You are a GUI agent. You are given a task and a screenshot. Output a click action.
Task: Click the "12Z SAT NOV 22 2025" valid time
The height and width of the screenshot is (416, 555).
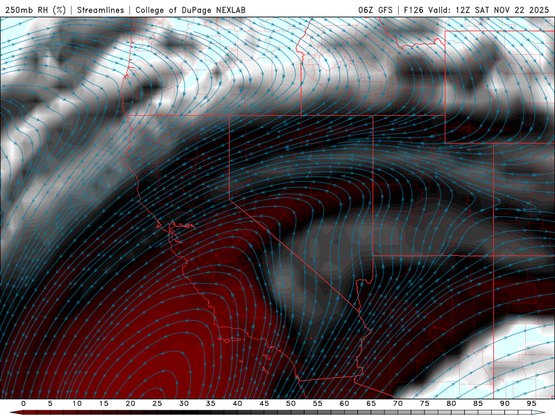pos(502,10)
